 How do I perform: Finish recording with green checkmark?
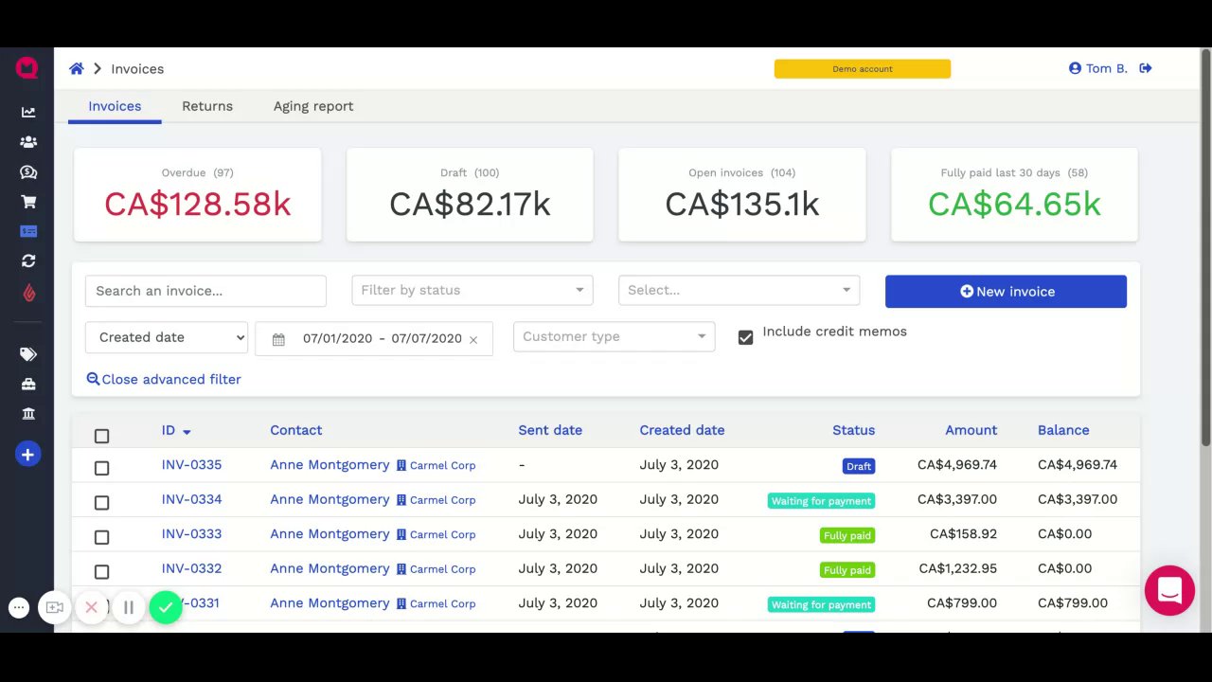coord(166,608)
